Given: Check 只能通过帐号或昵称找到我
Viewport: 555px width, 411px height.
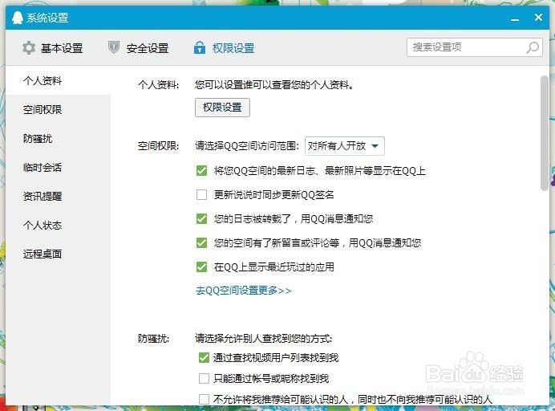Looking at the screenshot, I should (x=204, y=378).
